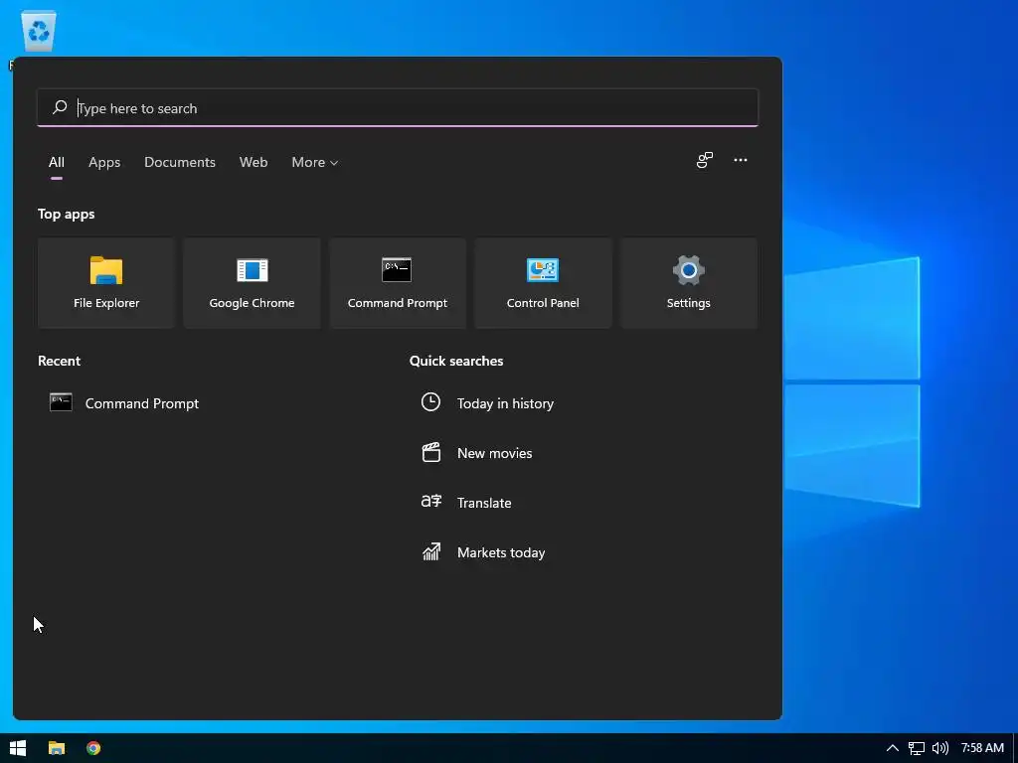This screenshot has height=763, width=1018.
Task: Click the Markets today chart icon
Action: 431,551
